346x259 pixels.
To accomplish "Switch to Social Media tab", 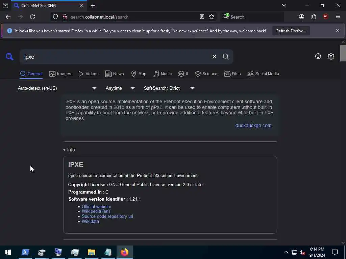I will pyautogui.click(x=263, y=74).
